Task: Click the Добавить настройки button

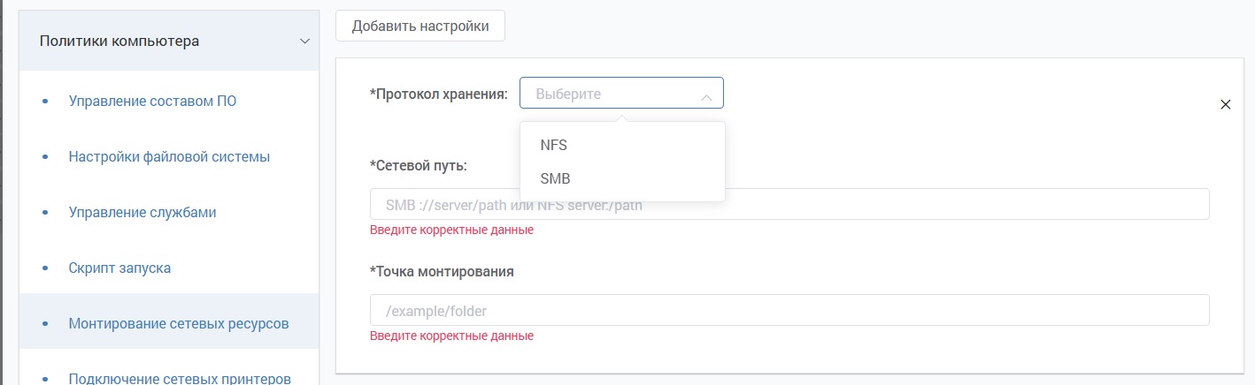Action: (x=420, y=26)
